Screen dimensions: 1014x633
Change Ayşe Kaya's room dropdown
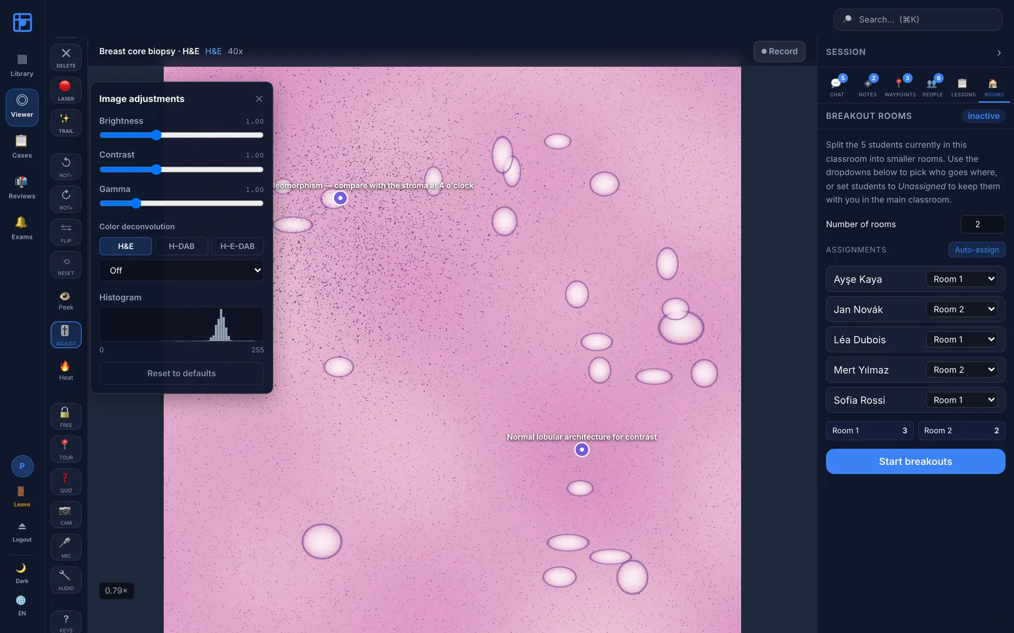[x=962, y=279]
